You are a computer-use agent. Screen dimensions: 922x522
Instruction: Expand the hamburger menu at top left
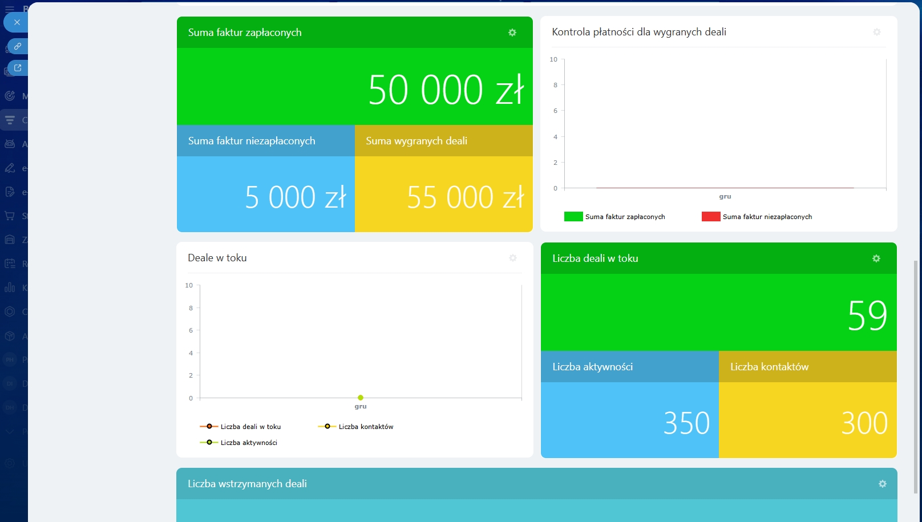pos(10,9)
